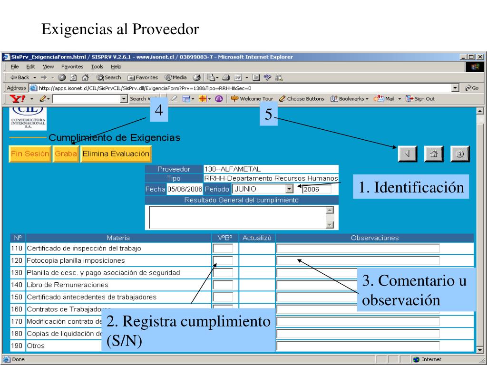Click Observaciones field for row 110
This screenshot has width=487, height=365.
tap(358, 248)
